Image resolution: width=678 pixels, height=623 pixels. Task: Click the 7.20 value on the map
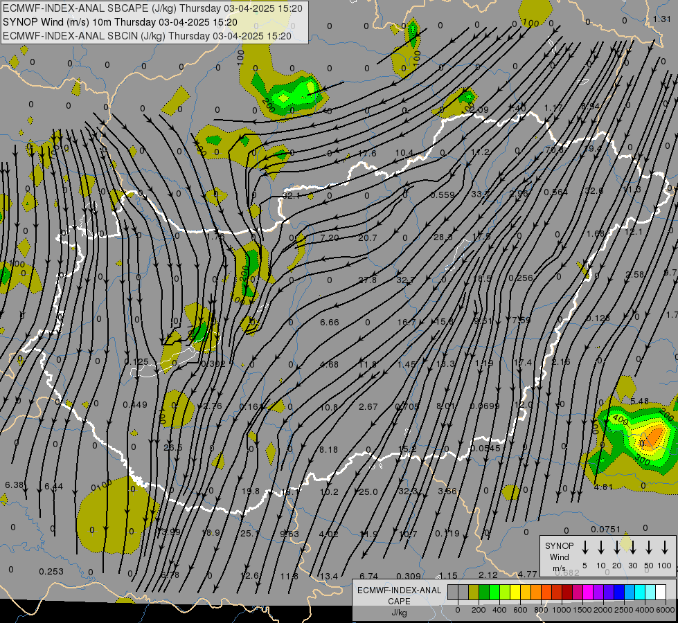pos(330,238)
